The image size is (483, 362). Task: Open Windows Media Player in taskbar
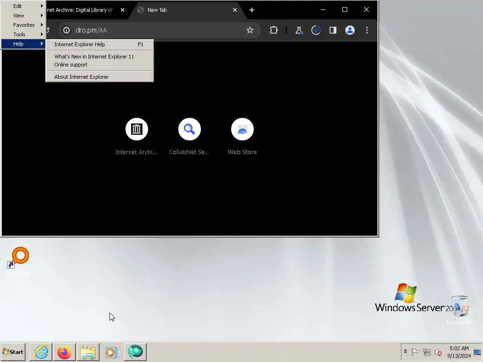click(x=111, y=352)
